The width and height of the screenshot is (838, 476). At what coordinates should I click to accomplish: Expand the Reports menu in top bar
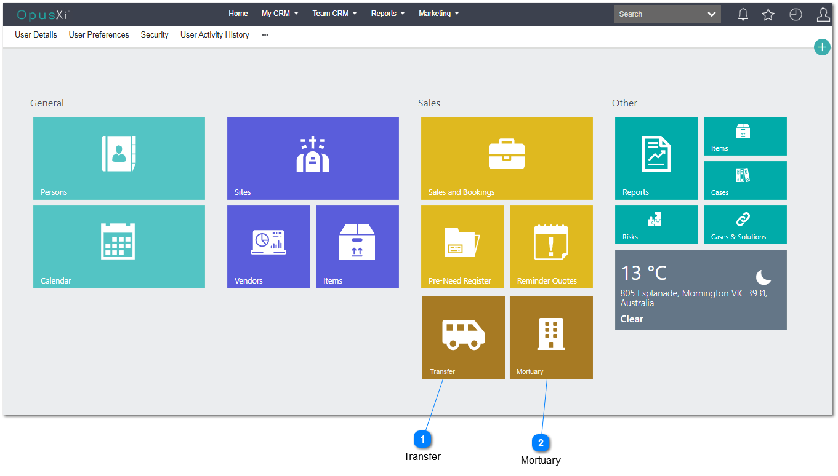coord(388,14)
